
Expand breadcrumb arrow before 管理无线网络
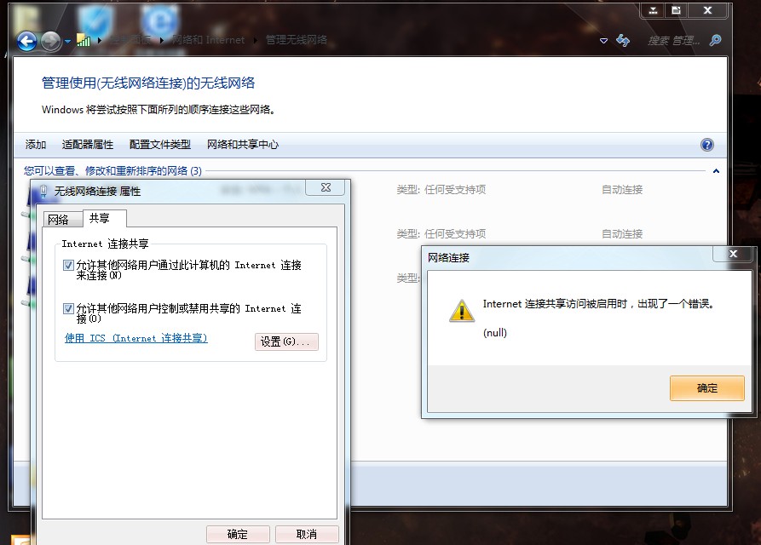point(256,40)
